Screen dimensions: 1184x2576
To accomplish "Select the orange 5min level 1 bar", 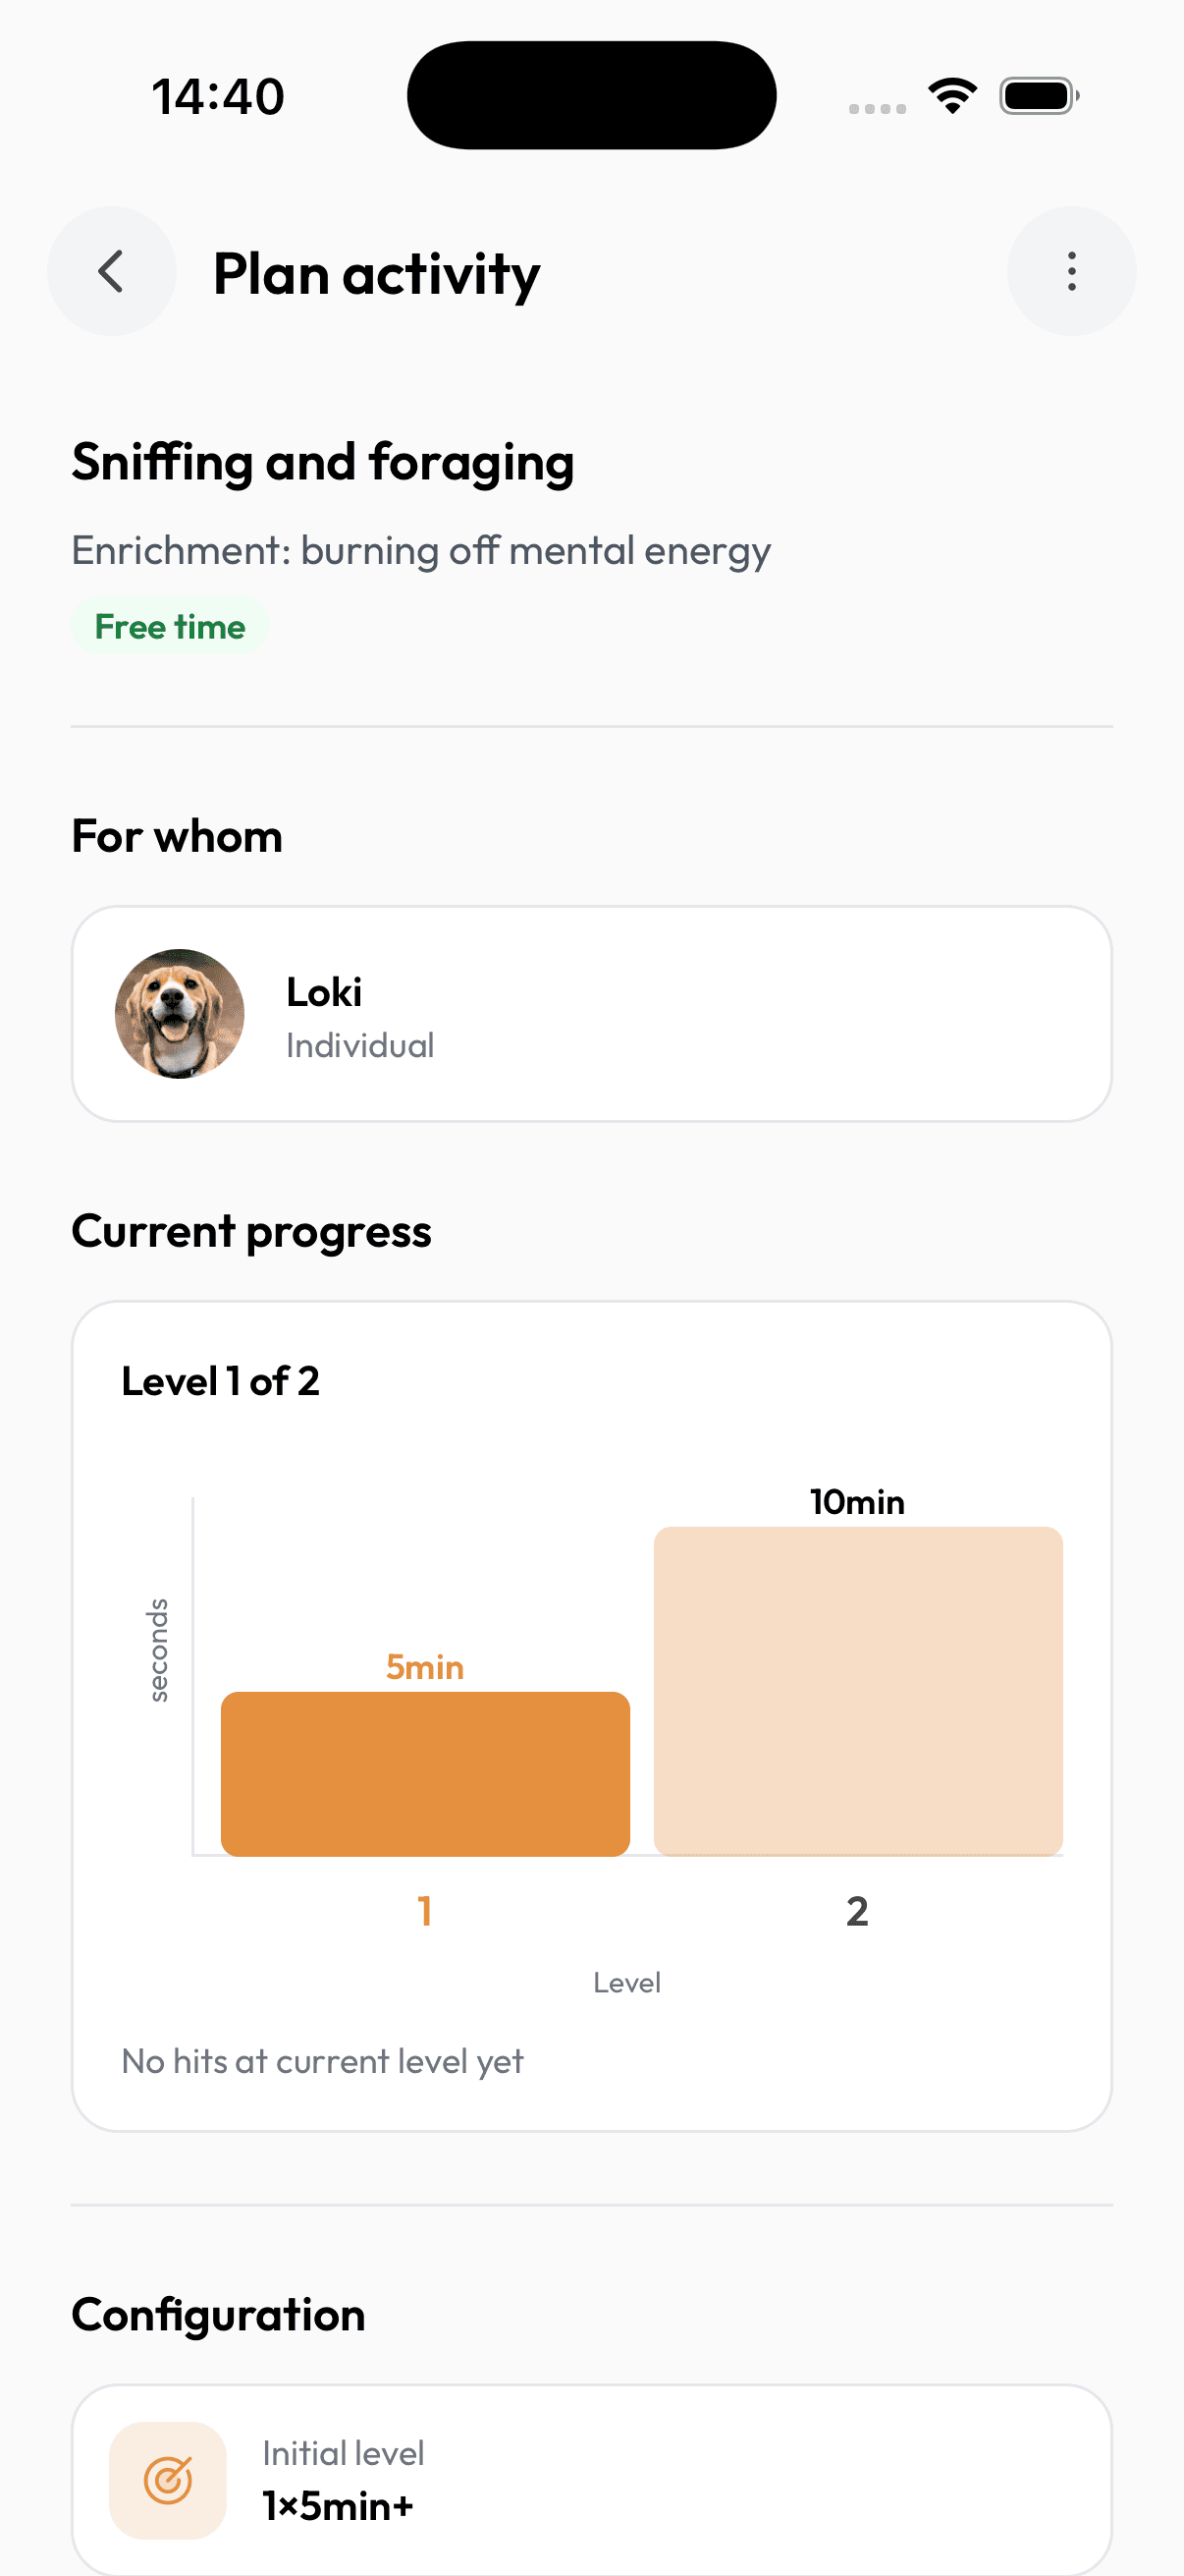I will pyautogui.click(x=425, y=1774).
